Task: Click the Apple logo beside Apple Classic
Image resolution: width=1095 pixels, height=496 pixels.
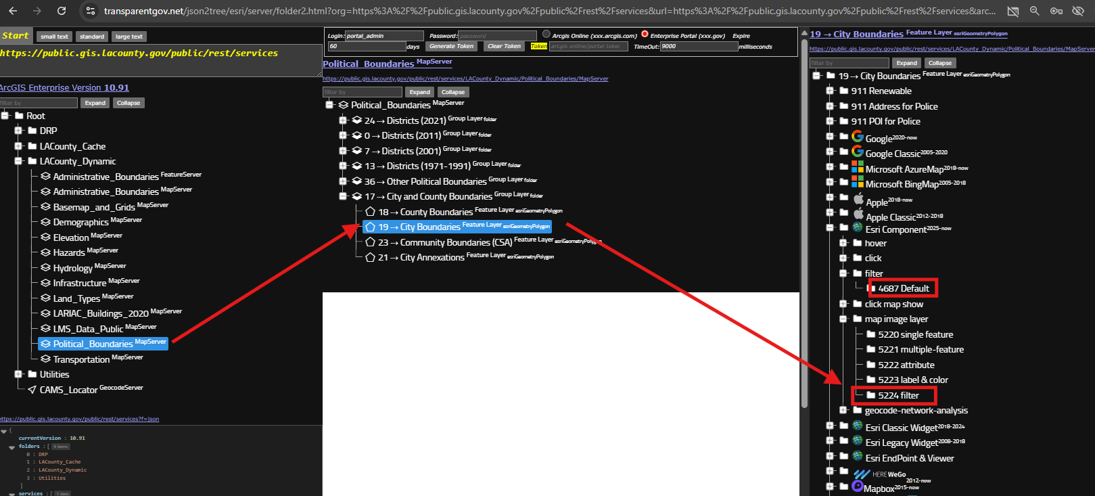Action: click(858, 215)
